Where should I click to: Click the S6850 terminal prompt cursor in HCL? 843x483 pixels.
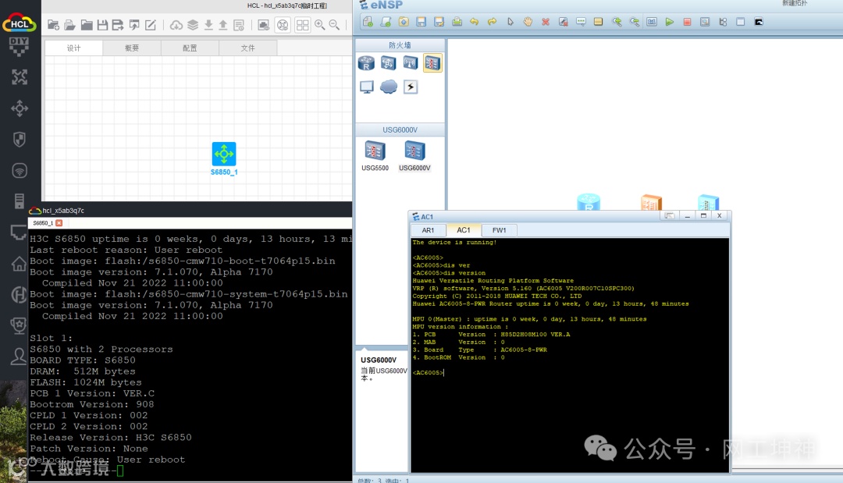click(120, 471)
